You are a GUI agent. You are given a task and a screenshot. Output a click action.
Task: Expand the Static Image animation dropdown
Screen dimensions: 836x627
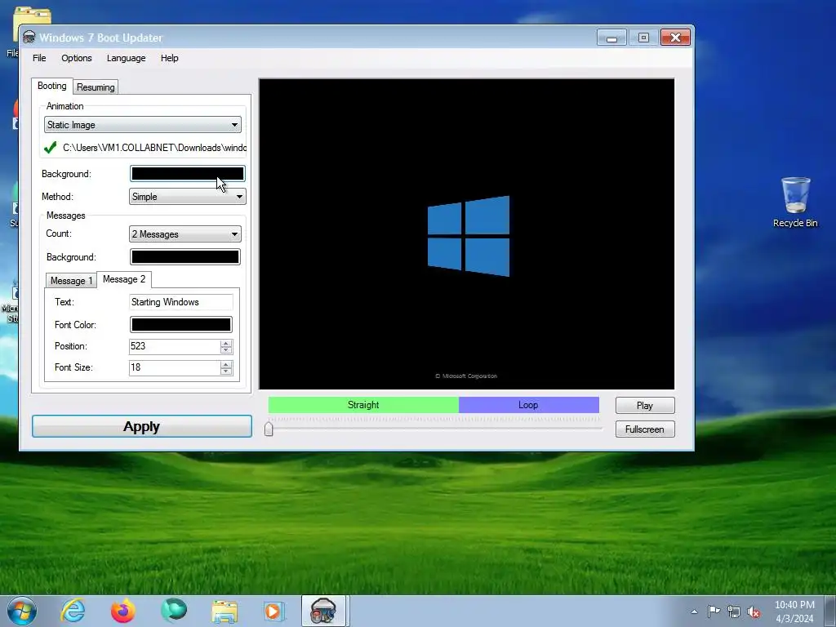[142, 125]
